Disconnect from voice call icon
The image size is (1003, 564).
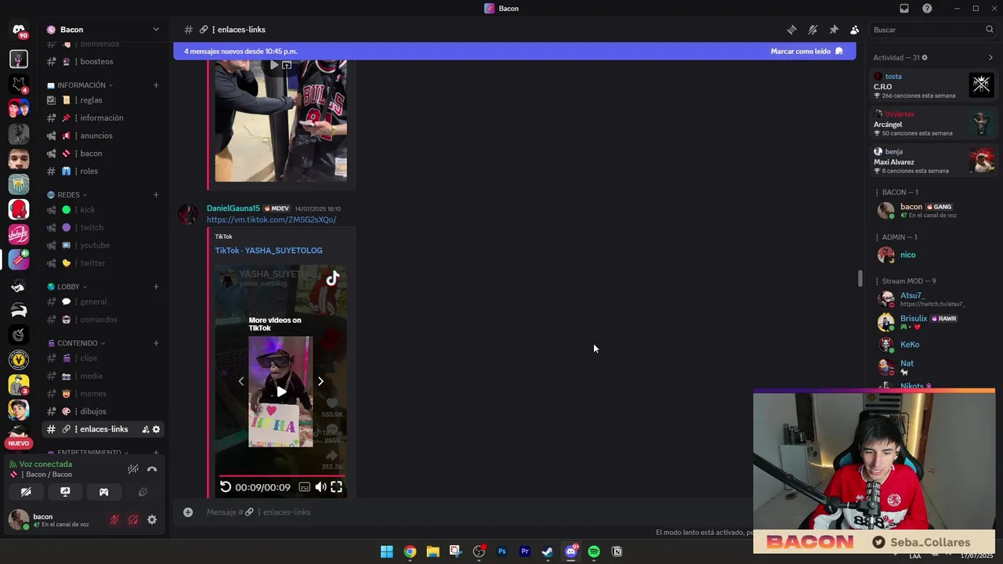click(x=152, y=469)
